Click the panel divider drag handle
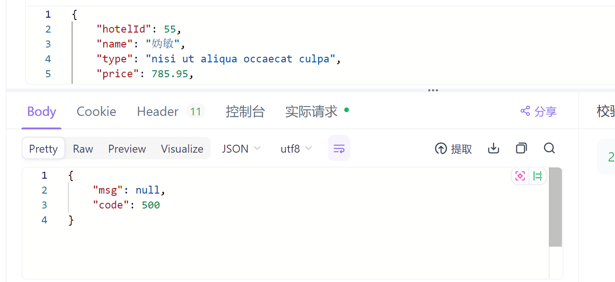 pyautogui.click(x=433, y=90)
